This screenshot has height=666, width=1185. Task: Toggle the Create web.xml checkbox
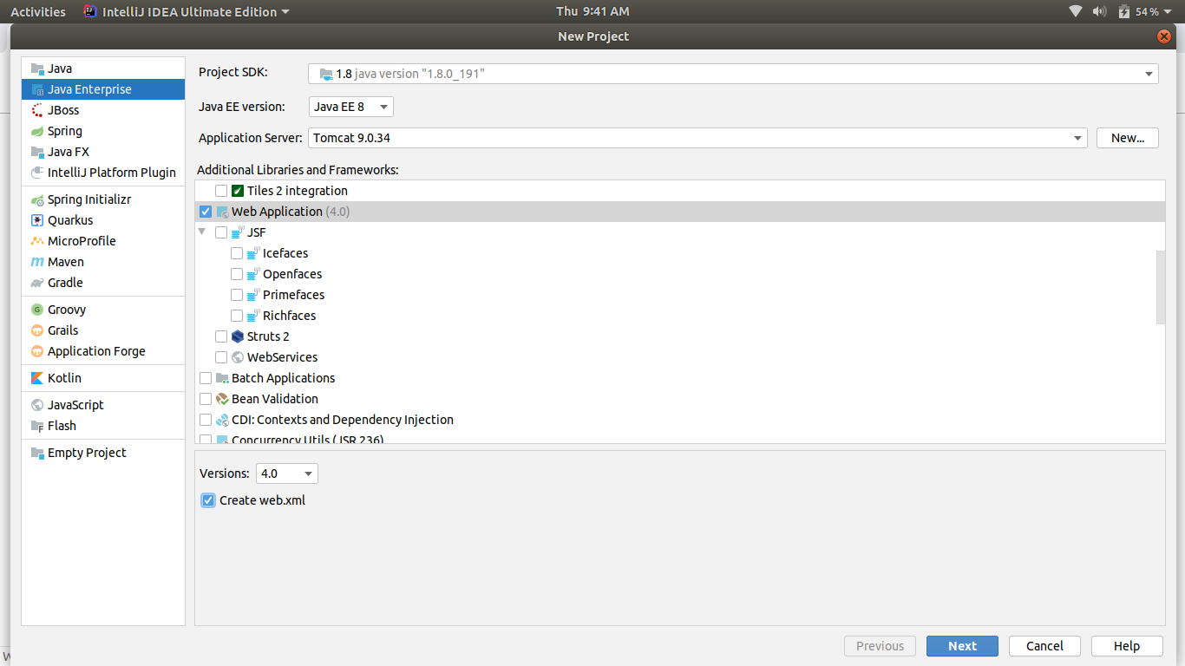208,500
